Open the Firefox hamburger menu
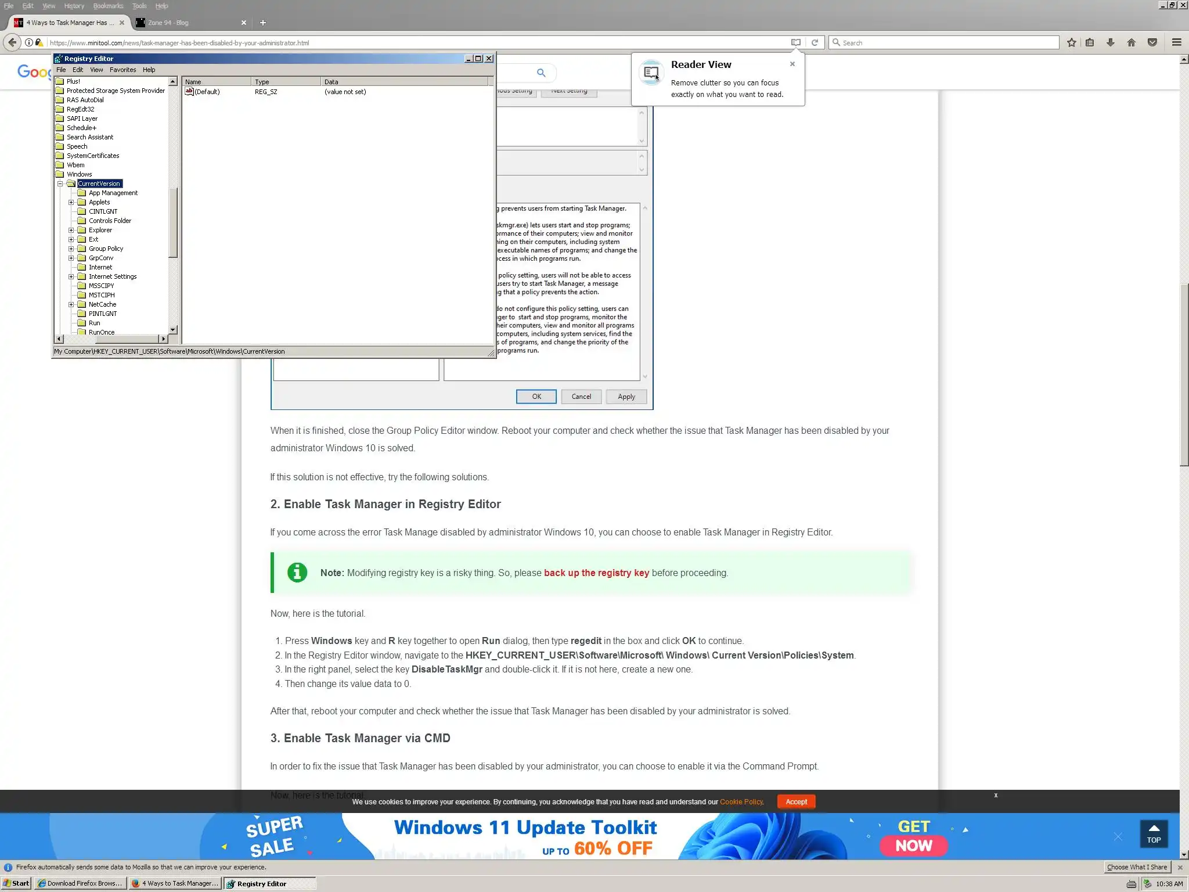 [x=1176, y=42]
